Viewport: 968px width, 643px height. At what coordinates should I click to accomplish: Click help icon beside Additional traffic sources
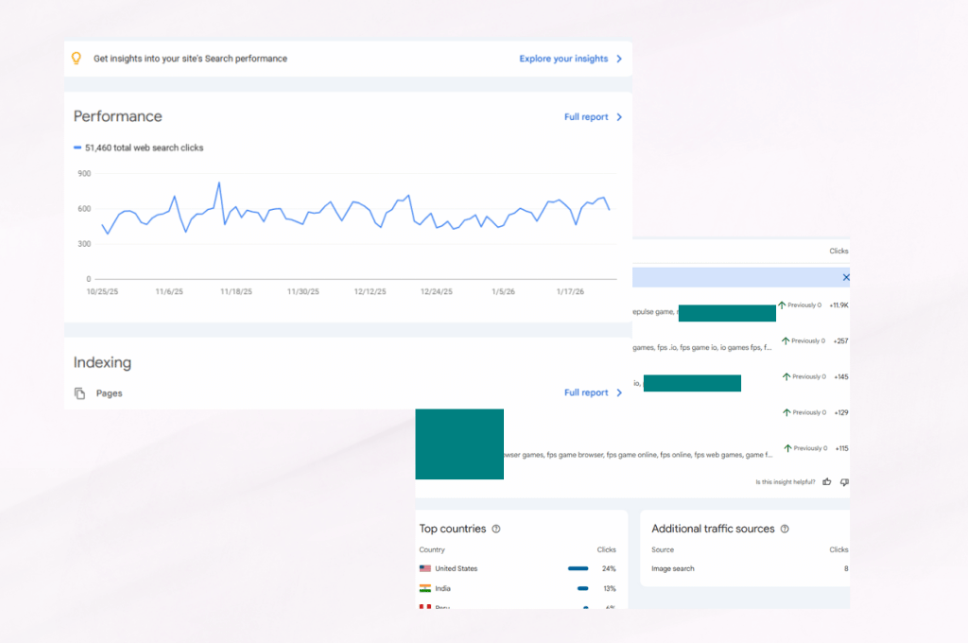785,530
